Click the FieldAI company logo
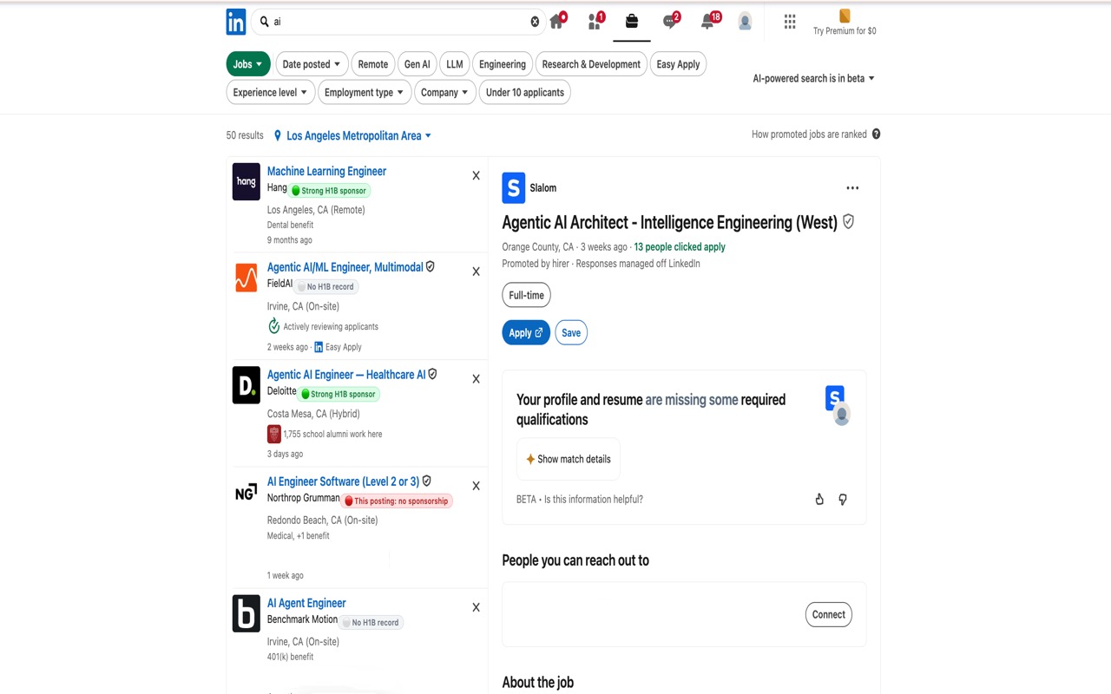Screen dimensions: 1111x694 247,278
